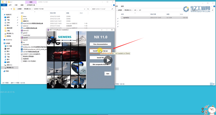Viewport: 216px width, 115px height.
Task: Click properties icon in quick access toolbar
Action: click(x=6, y=2)
